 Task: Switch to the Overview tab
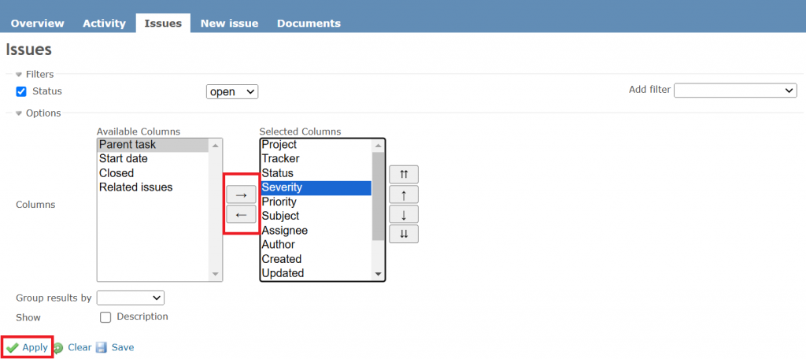(x=37, y=23)
